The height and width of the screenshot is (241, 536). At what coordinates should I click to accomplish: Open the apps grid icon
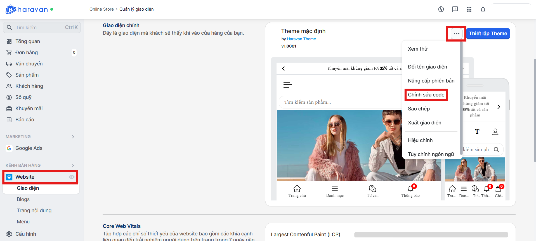tap(469, 9)
